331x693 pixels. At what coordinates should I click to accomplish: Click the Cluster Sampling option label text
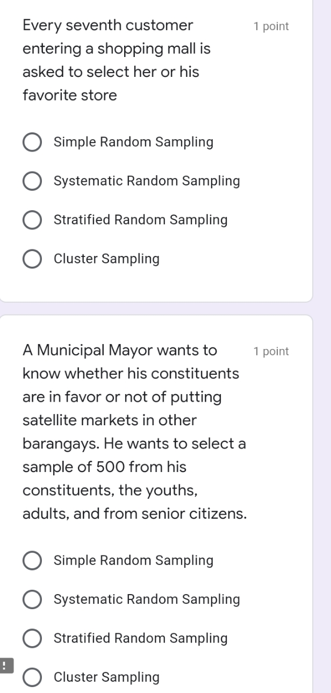coord(106,259)
